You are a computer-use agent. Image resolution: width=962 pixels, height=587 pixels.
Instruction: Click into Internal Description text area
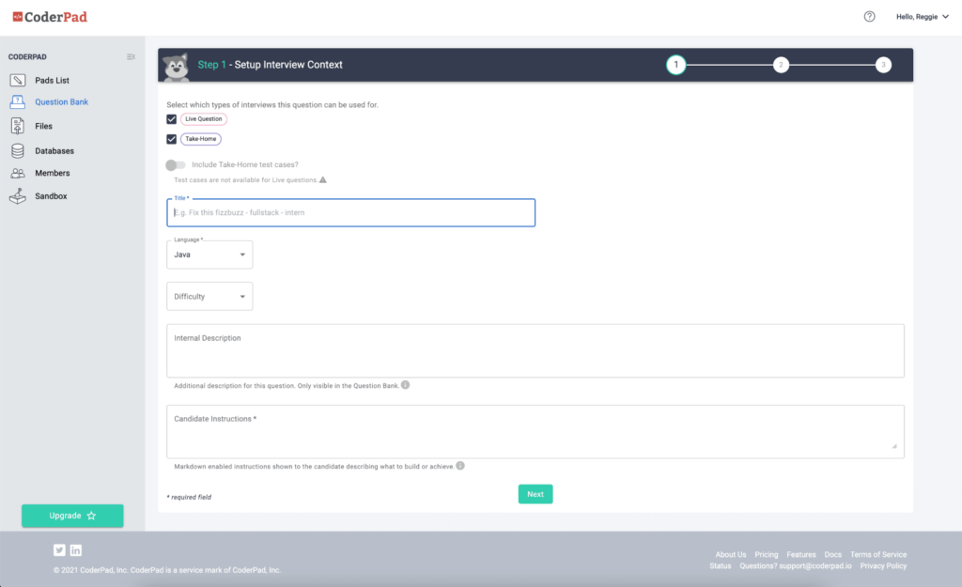click(535, 351)
